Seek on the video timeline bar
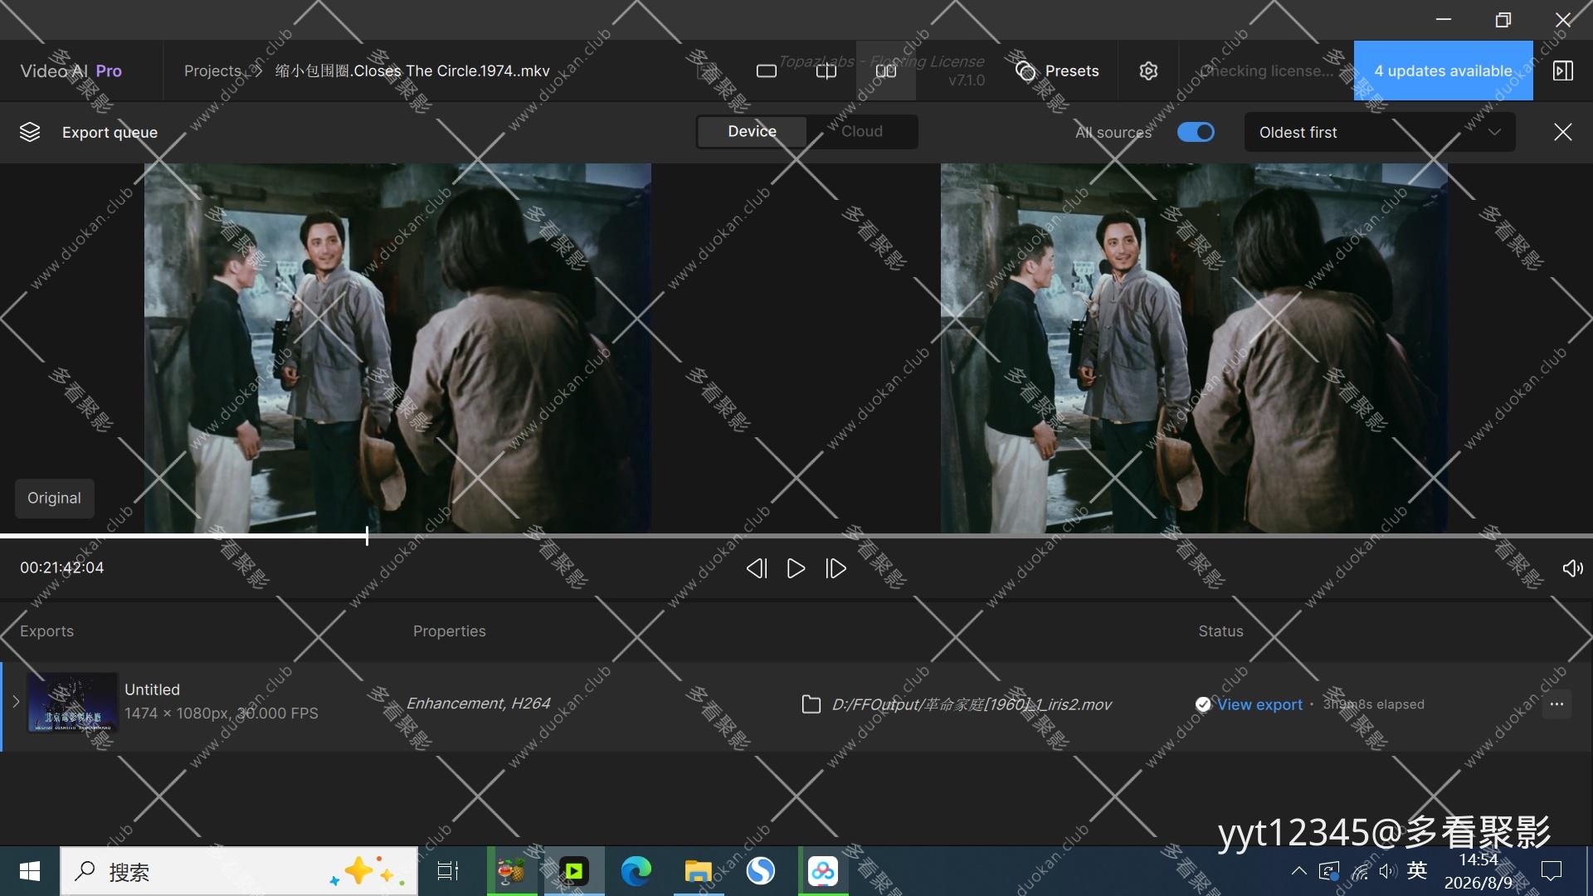This screenshot has width=1593, height=896. [796, 536]
